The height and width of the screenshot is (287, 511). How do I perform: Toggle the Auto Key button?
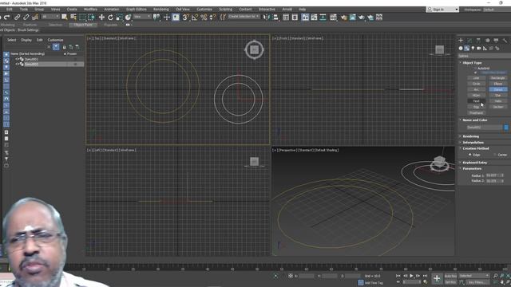450,276
